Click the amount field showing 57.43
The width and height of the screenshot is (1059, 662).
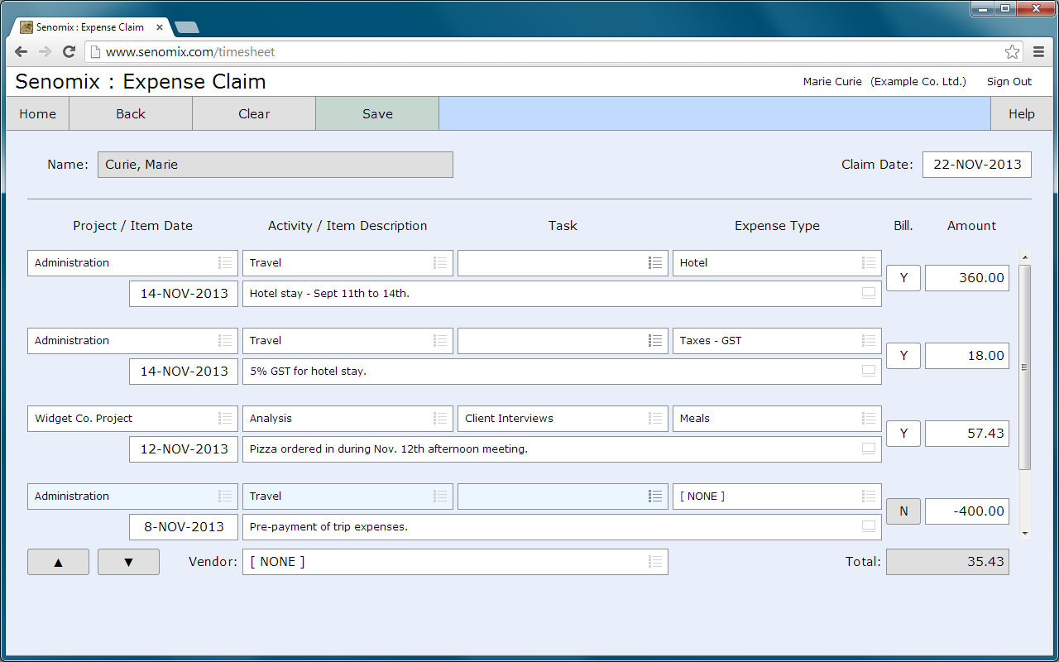[x=967, y=434]
